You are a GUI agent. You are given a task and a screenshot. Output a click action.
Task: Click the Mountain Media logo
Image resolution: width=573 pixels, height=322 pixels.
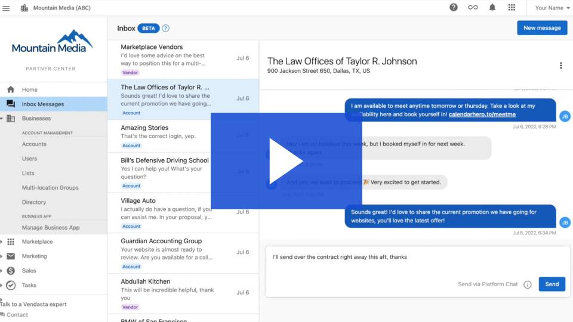pos(52,41)
